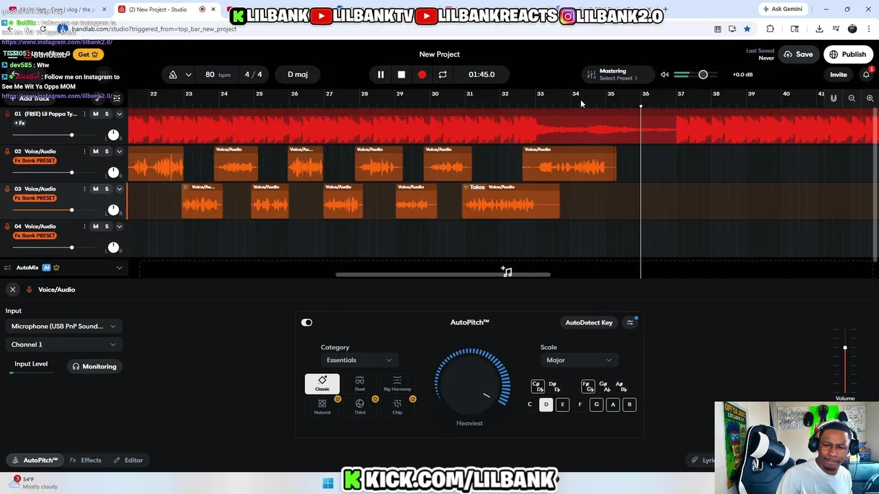
Task: Open the Windows Start menu
Action: tap(328, 483)
